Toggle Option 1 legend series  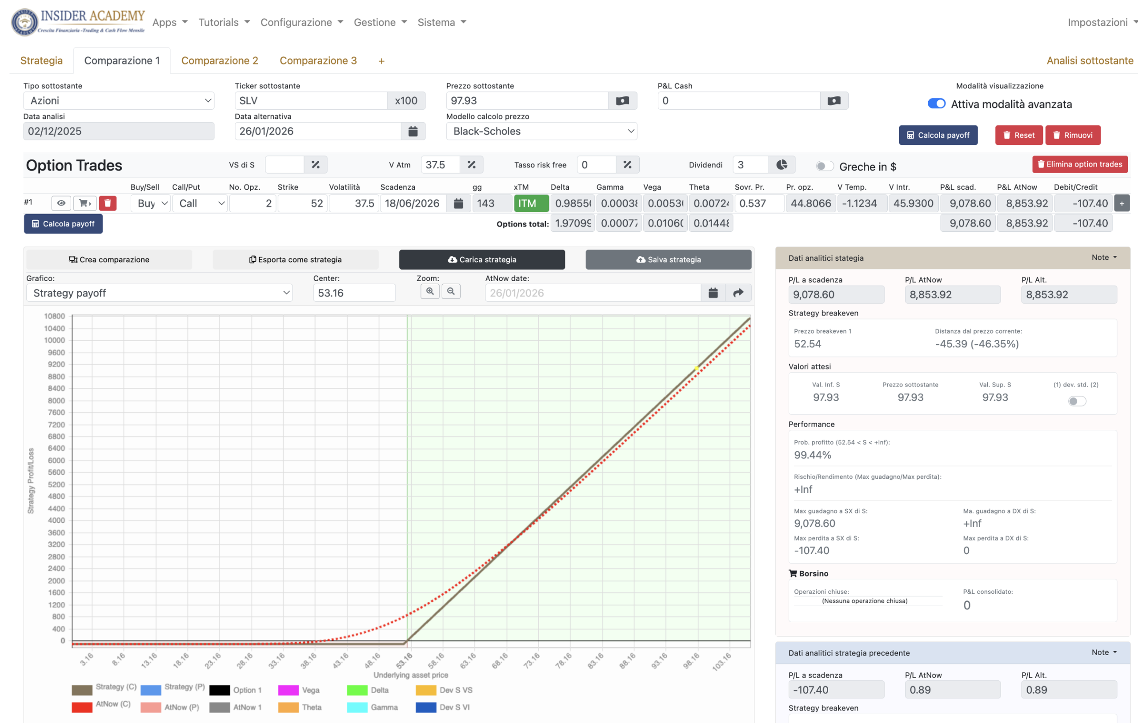[235, 690]
